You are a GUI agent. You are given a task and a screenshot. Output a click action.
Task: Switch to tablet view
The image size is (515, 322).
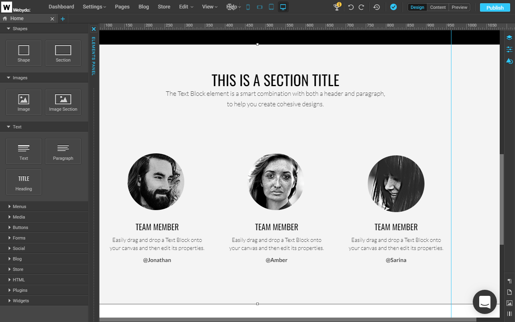point(271,7)
